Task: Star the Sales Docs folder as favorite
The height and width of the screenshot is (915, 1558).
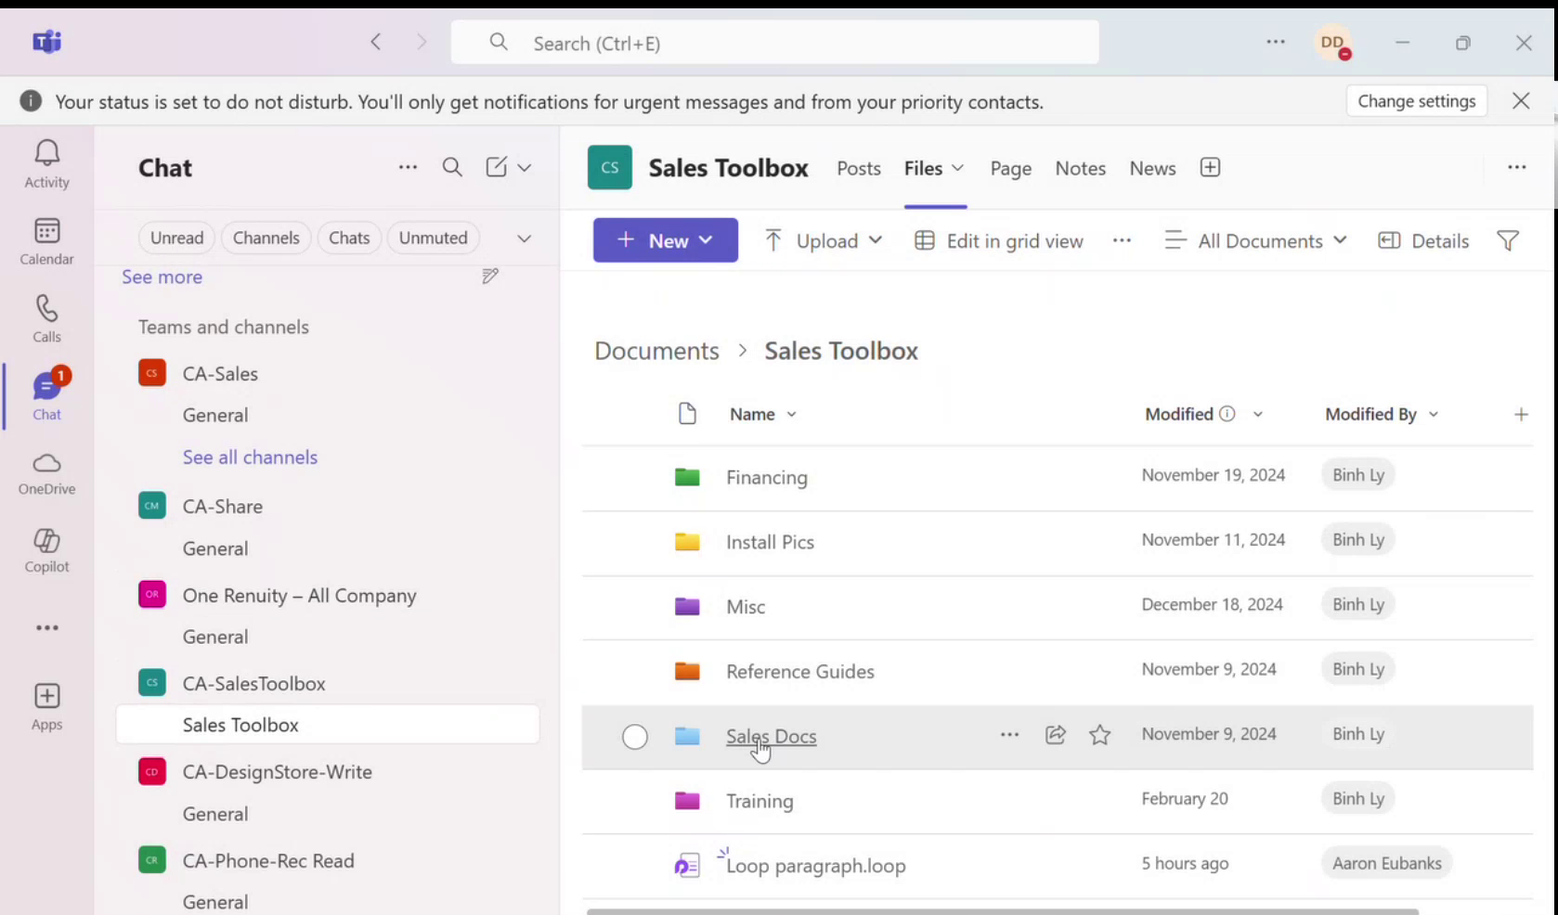Action: coord(1100,734)
